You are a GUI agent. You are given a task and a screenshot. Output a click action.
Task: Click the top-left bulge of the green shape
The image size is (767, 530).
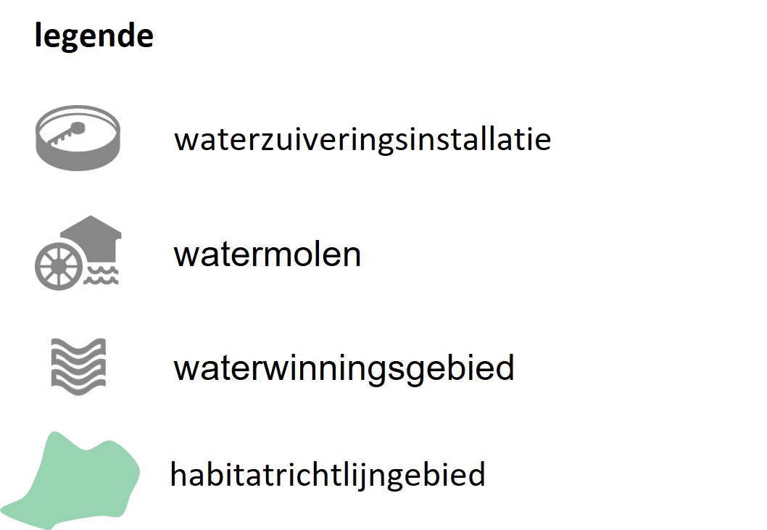[57, 445]
